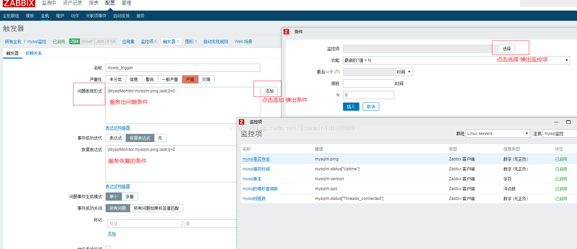Toggle the manual close checkbox
The image size is (577, 249).
click(x=108, y=248)
